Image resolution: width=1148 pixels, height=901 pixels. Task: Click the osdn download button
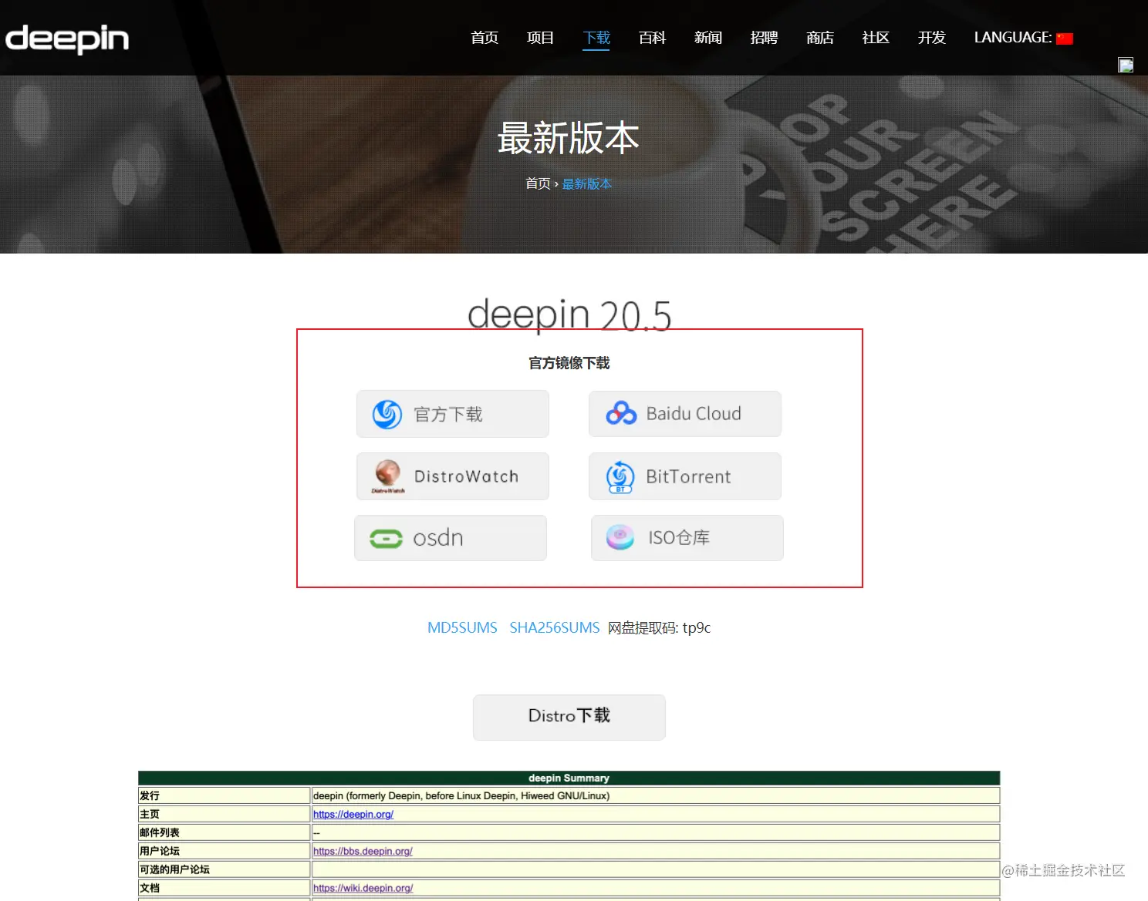(x=451, y=538)
